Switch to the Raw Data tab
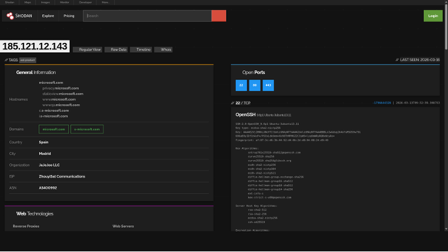448x252 pixels. tap(116, 49)
